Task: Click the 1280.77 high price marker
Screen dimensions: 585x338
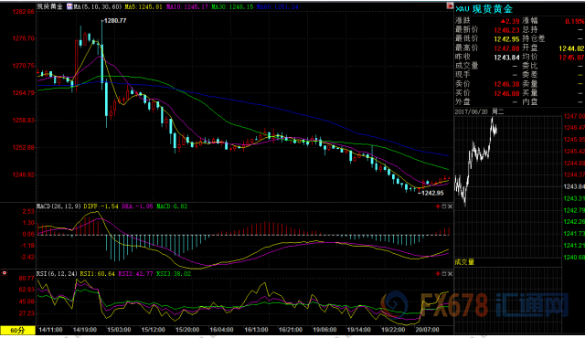Action: click(x=114, y=21)
